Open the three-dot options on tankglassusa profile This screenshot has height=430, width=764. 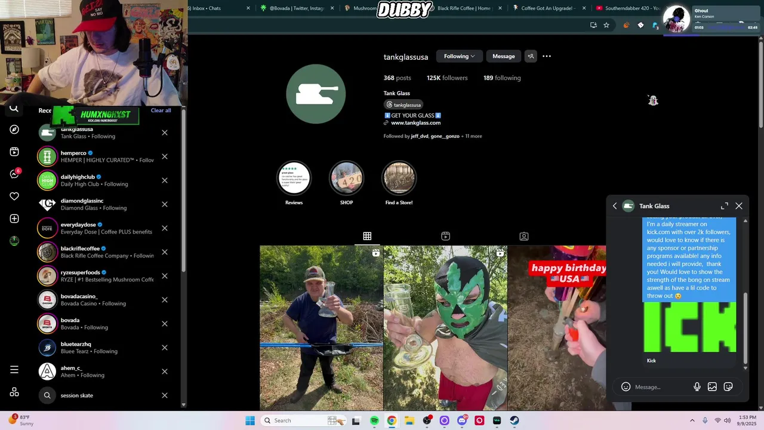(547, 56)
